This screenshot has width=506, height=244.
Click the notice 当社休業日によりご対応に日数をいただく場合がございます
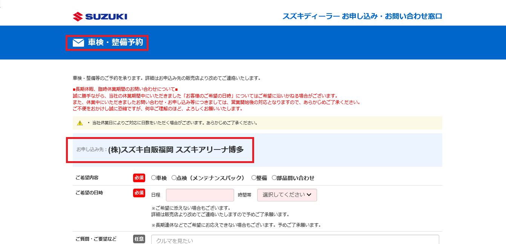click(x=175, y=123)
